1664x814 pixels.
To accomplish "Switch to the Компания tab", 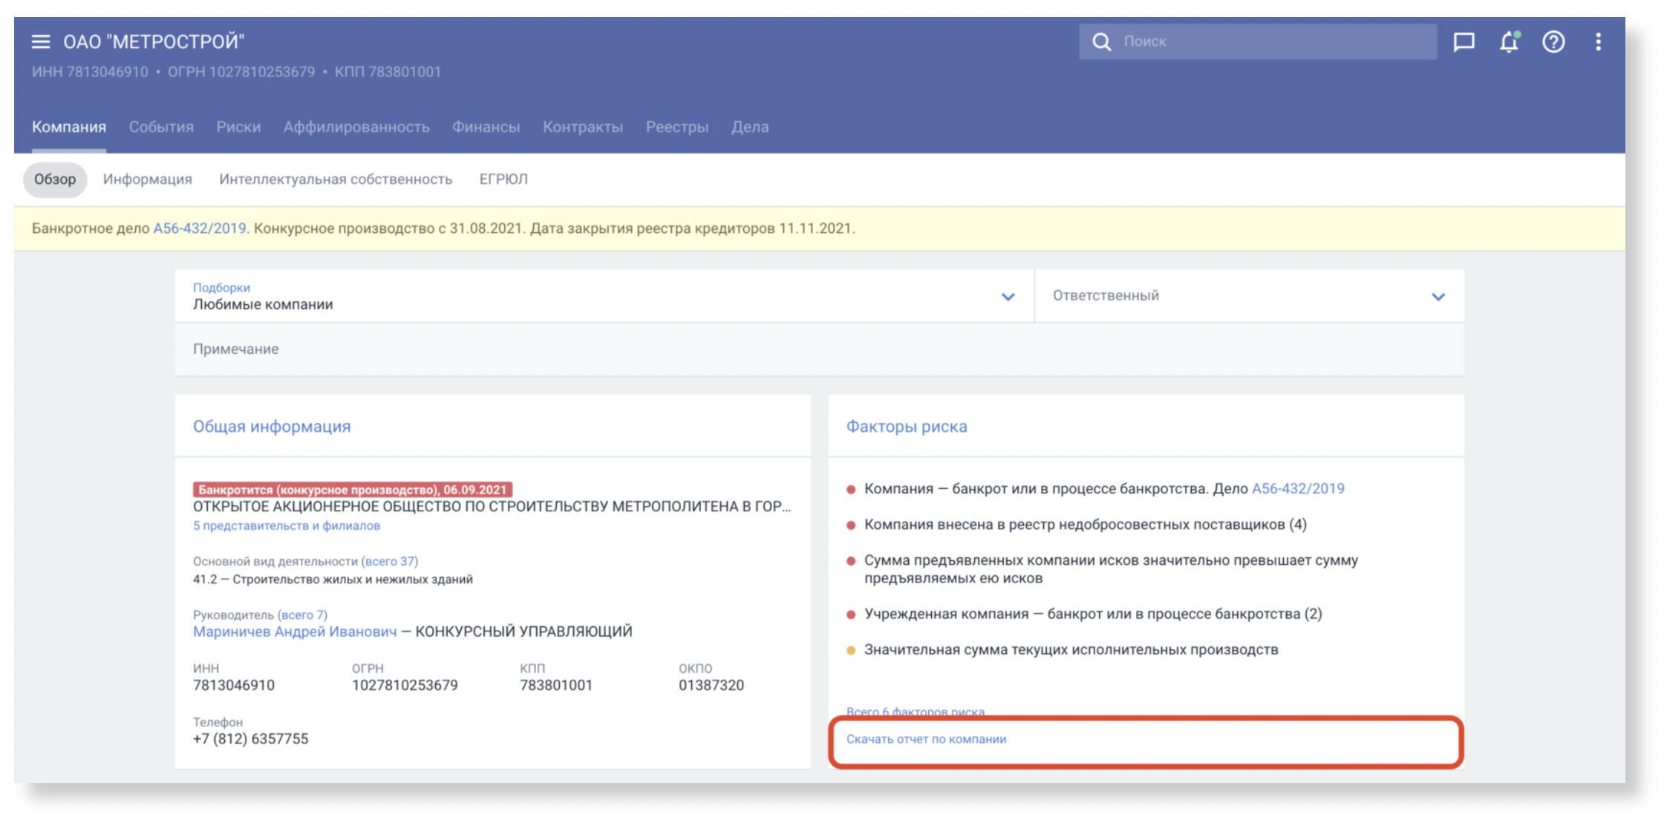I will coord(69,127).
